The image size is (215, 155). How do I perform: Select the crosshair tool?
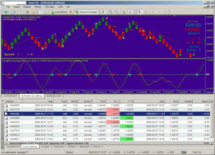(x=146, y=12)
